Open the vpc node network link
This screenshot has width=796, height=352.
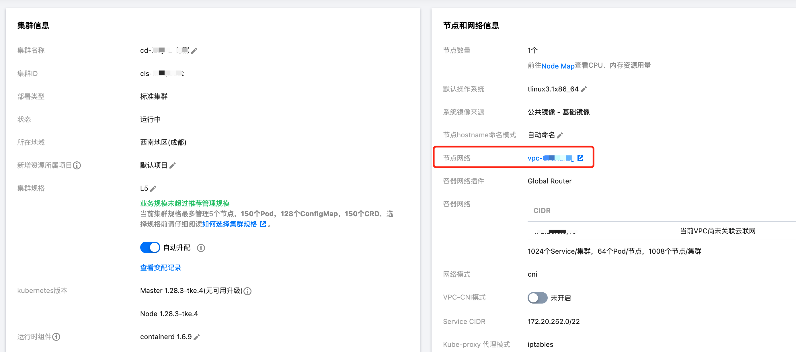[x=551, y=158]
